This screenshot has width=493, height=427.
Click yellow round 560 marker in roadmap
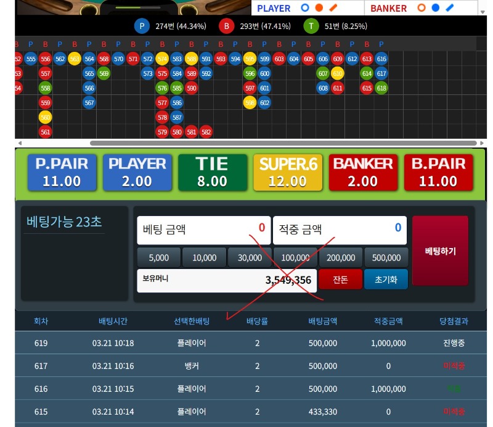[x=45, y=117]
